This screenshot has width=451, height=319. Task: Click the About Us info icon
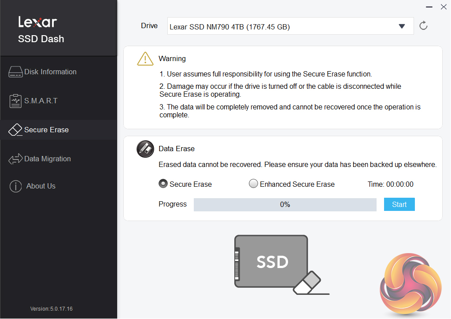15,186
